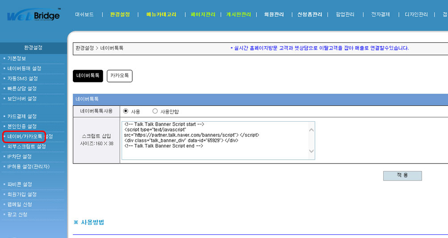Open the 대쉬보드 menu
The height and width of the screenshot is (238, 448).
click(x=84, y=14)
